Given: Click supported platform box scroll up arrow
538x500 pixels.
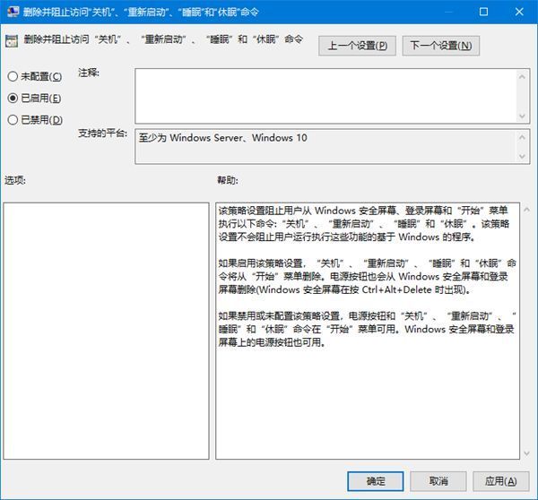Looking at the screenshot, I should [x=522, y=137].
